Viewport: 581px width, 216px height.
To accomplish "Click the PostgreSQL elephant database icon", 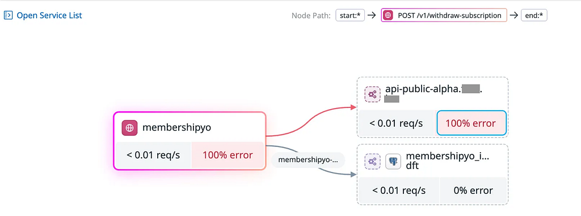I will click(x=393, y=161).
